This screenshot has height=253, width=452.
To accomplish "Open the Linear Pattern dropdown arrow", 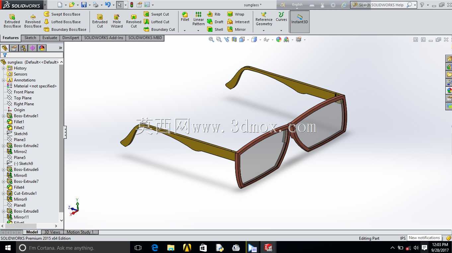I will point(198,30).
